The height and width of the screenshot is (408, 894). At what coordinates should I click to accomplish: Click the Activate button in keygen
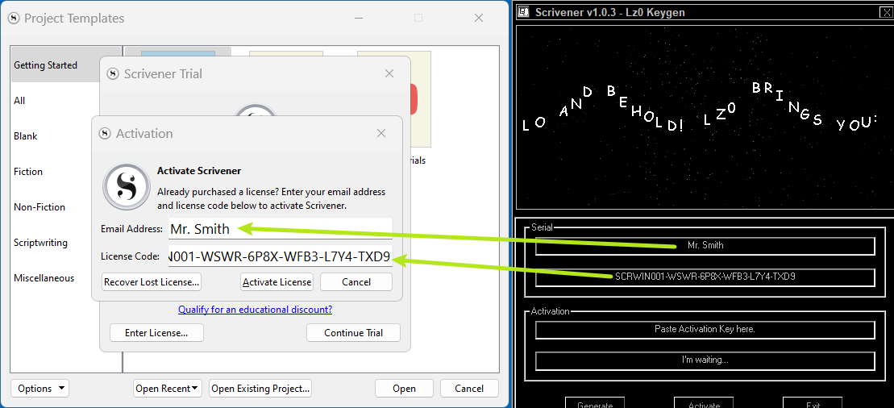[x=704, y=403]
